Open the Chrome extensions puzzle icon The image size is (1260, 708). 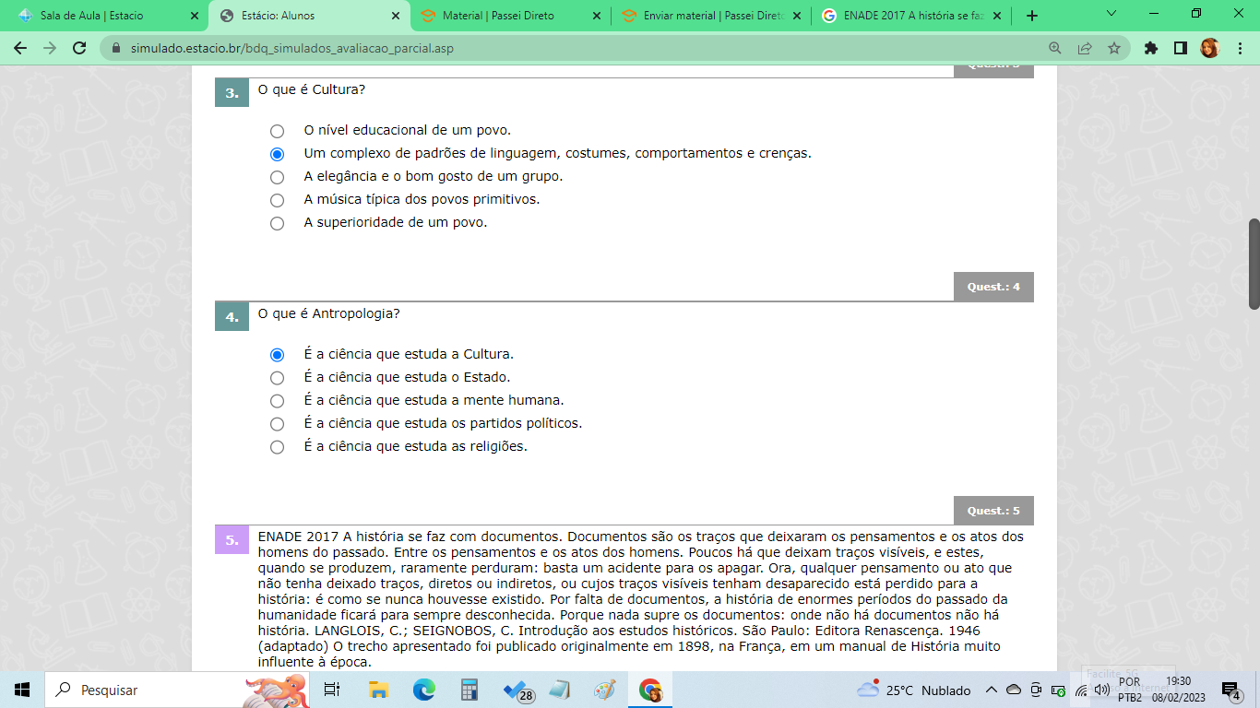click(x=1150, y=49)
